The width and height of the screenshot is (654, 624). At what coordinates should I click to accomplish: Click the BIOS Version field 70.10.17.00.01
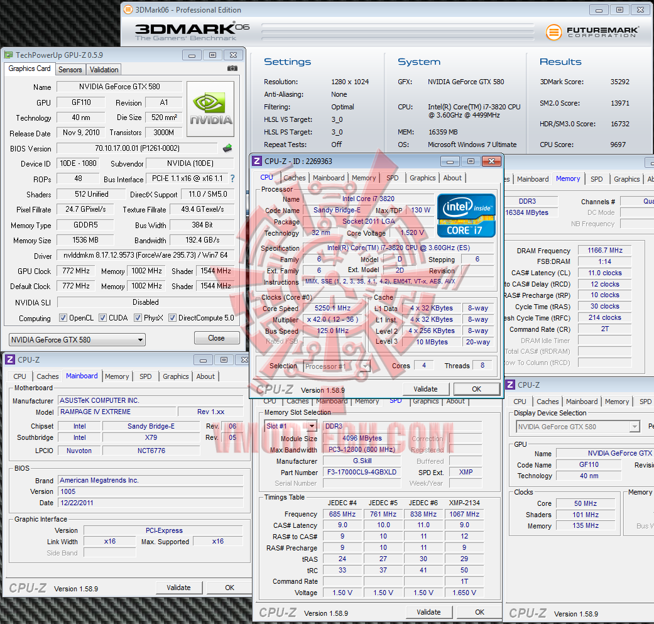[x=137, y=148]
